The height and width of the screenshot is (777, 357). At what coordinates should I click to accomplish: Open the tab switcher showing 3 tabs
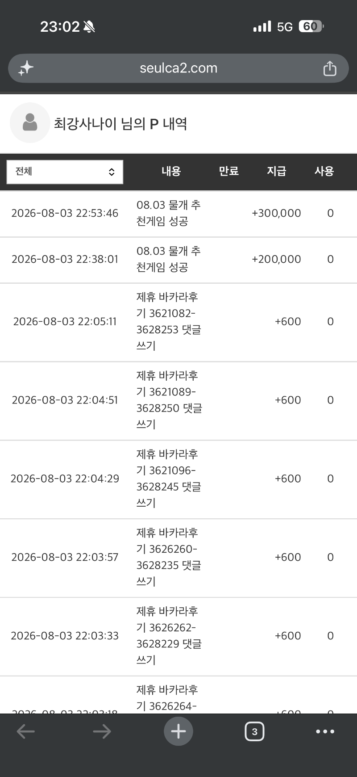click(x=254, y=731)
